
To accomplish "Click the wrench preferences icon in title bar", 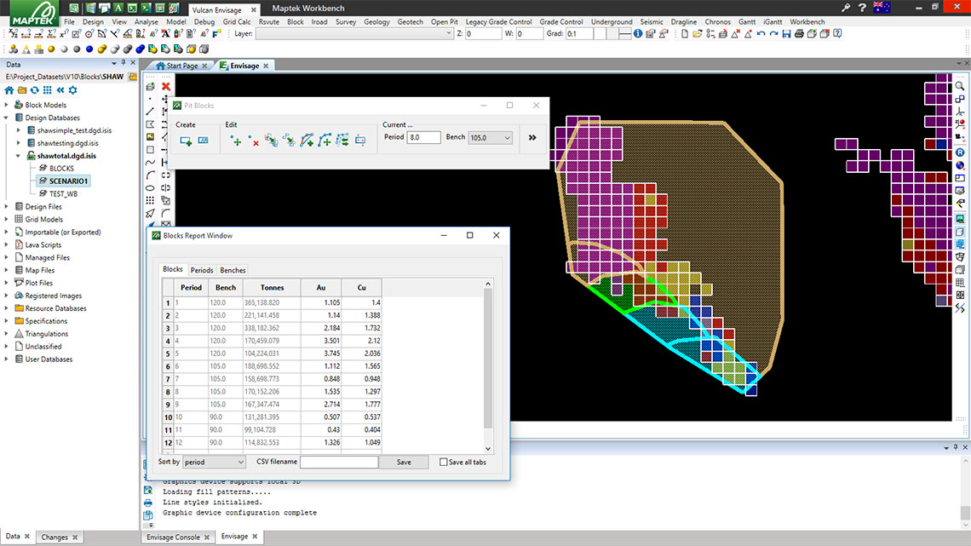I will pos(846,8).
